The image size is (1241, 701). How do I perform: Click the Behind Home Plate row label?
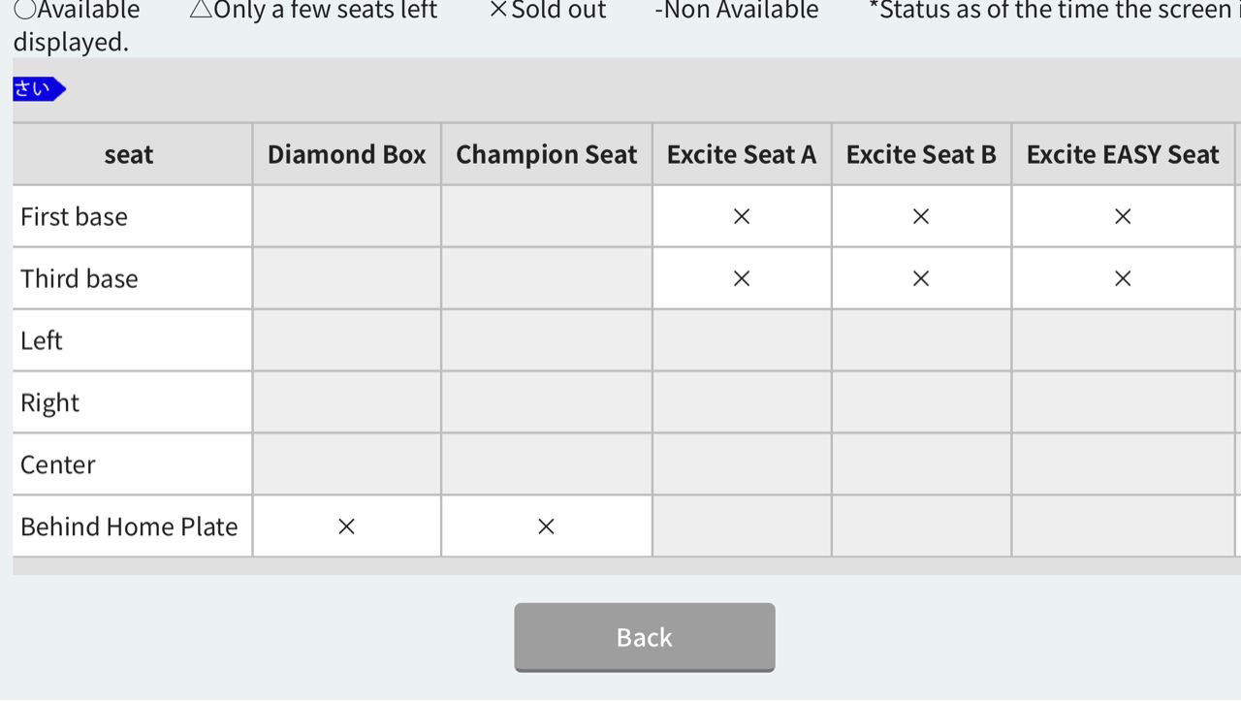tap(129, 526)
